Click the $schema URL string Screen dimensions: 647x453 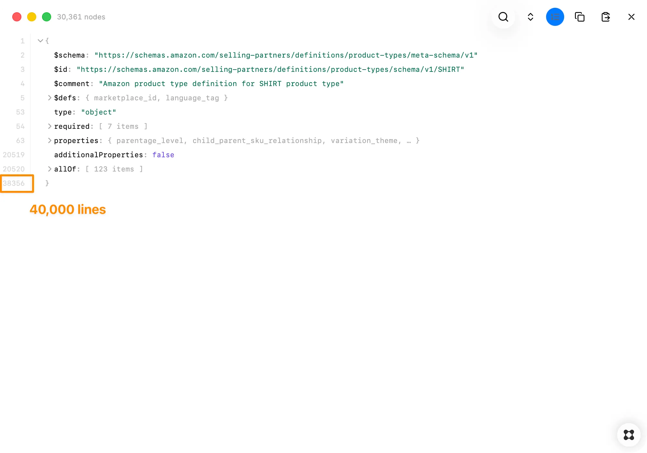click(x=286, y=55)
